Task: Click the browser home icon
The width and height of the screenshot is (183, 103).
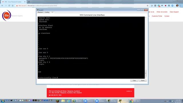Action: point(13,6)
